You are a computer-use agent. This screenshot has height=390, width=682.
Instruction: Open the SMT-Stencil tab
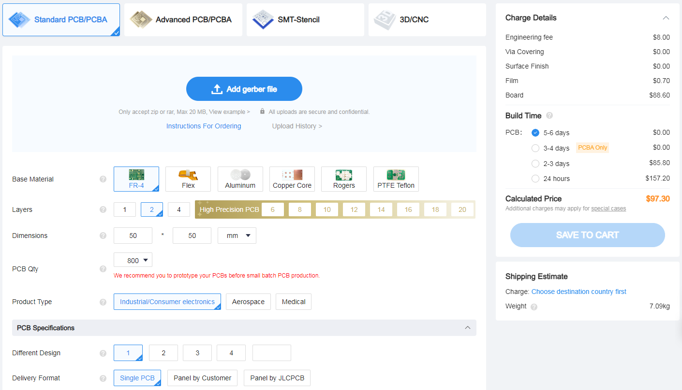[x=305, y=20]
